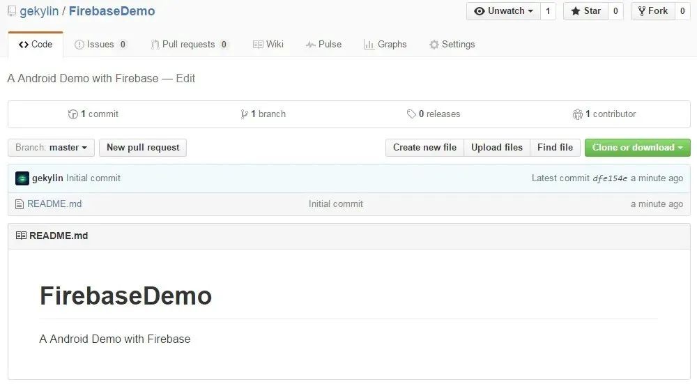Open README.md file in file list
The height and width of the screenshot is (384, 697).
click(x=54, y=204)
